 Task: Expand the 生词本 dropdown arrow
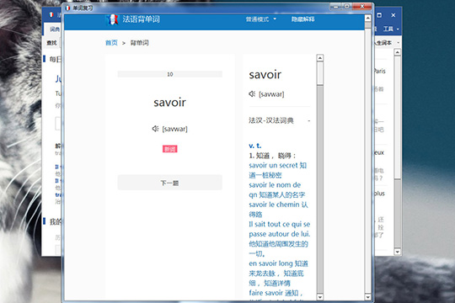tap(398, 43)
